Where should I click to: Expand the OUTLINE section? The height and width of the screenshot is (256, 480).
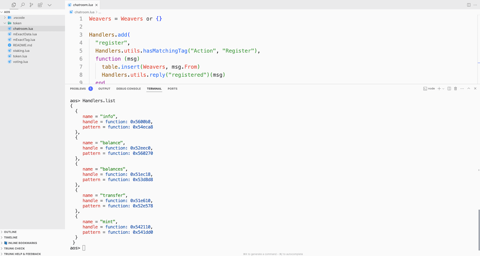click(10, 232)
